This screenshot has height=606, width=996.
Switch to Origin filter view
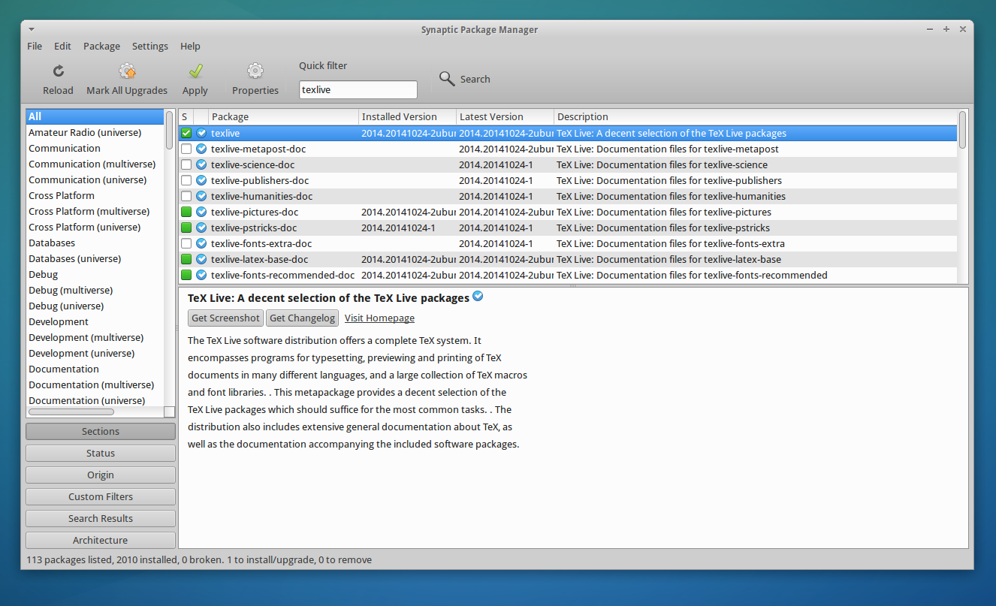coord(101,475)
